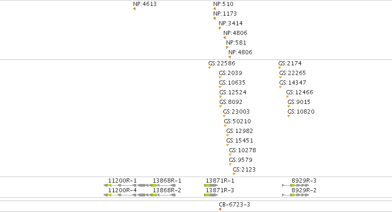The height and width of the screenshot is (212, 392).
Task: Select the NP:581 feature label
Action: coord(236,43)
